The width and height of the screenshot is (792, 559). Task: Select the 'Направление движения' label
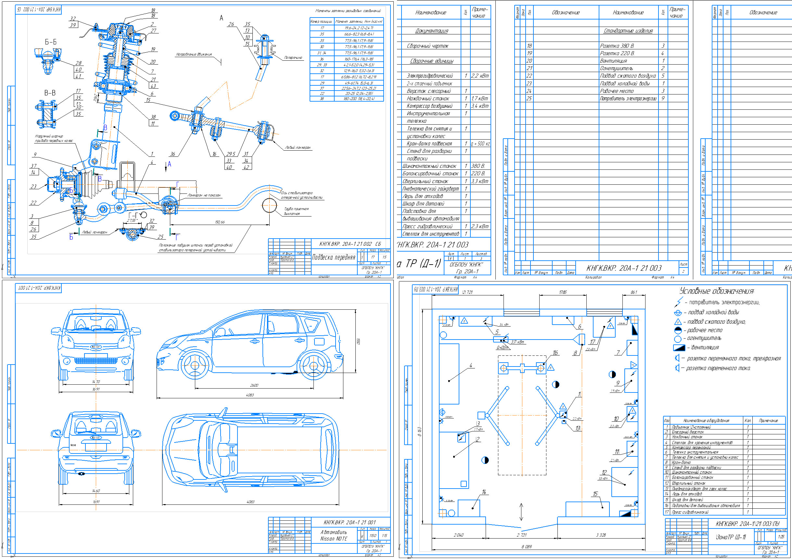click(194, 55)
